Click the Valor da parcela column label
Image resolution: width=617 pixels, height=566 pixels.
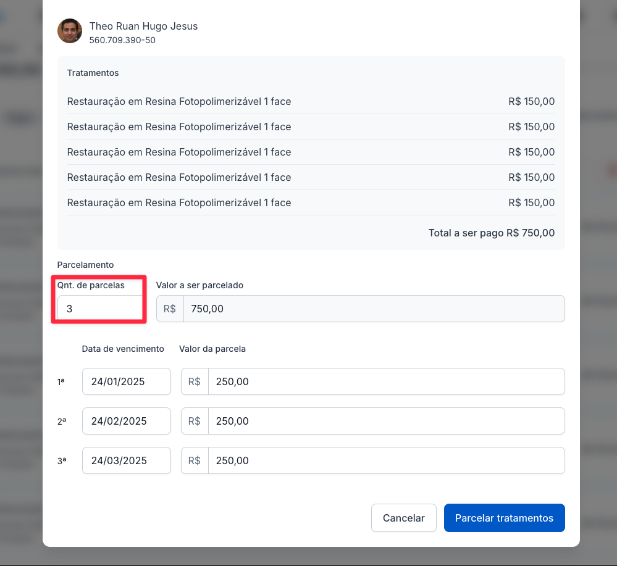212,349
